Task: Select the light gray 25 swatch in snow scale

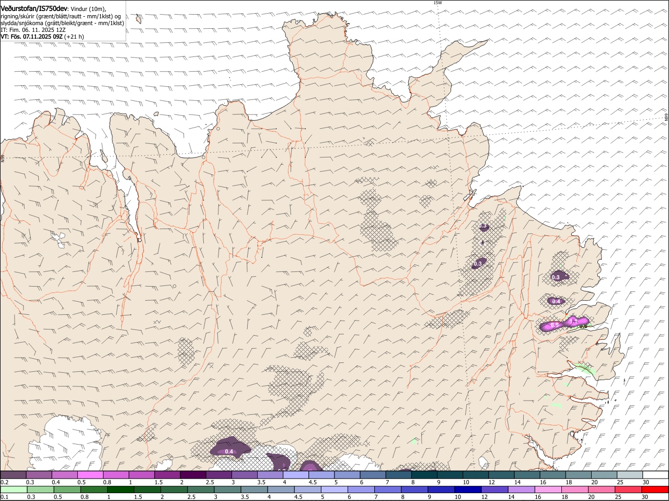Action: (x=630, y=475)
